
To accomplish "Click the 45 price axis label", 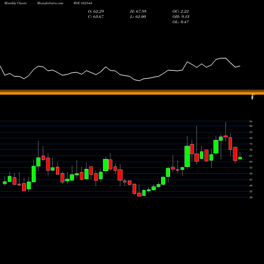I will tap(251, 180).
